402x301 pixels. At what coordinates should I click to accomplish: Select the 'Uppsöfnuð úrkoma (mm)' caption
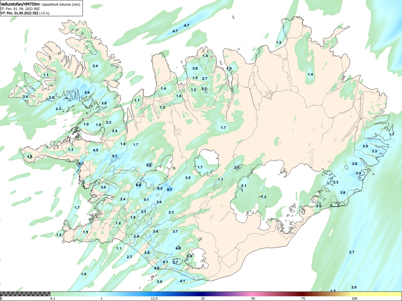pyautogui.click(x=61, y=4)
